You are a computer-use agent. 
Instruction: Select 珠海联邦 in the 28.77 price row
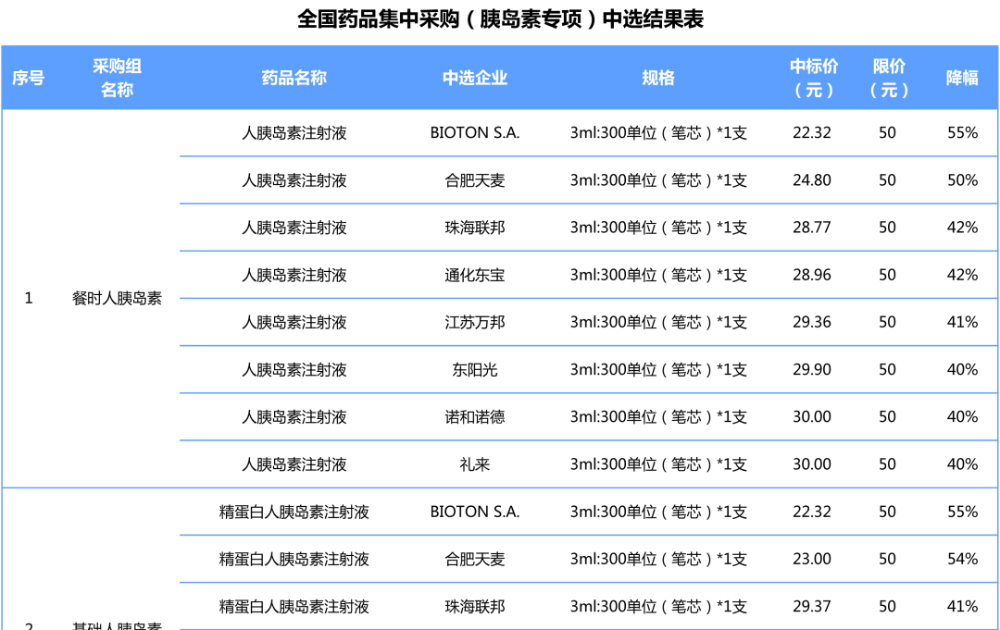tap(475, 228)
